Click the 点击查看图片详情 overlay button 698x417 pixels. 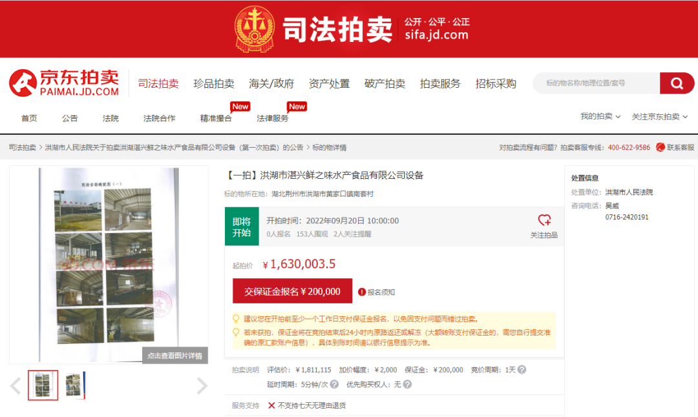[175, 356]
